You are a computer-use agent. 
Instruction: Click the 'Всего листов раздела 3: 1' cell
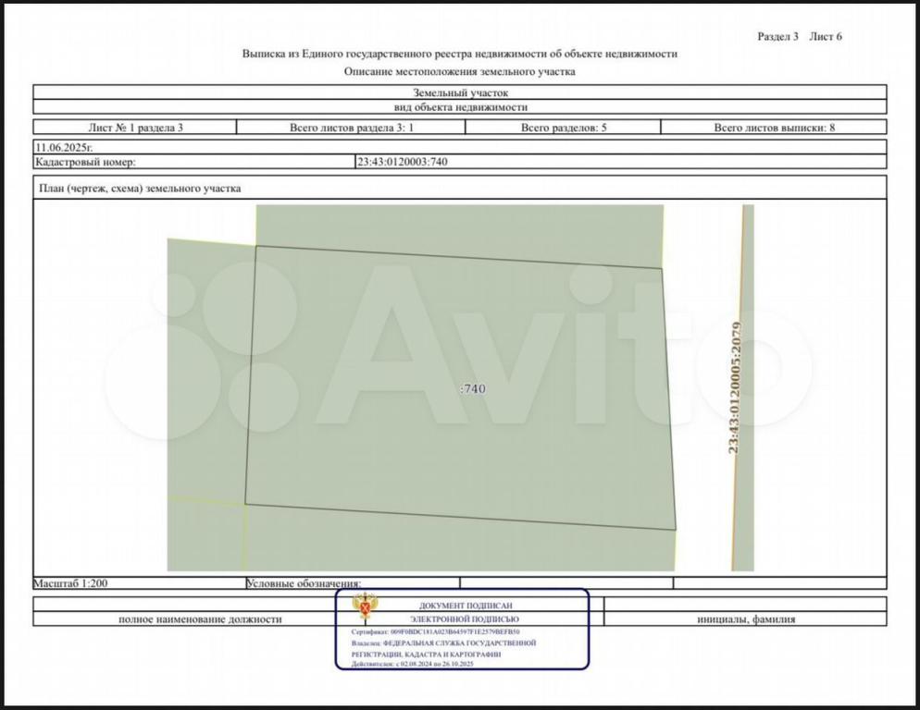coord(351,128)
